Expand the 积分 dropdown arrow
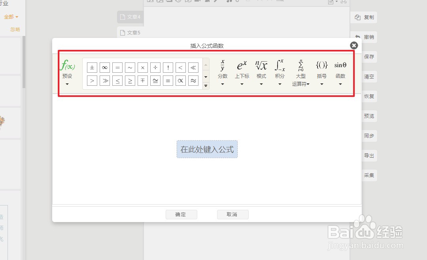 pyautogui.click(x=280, y=85)
